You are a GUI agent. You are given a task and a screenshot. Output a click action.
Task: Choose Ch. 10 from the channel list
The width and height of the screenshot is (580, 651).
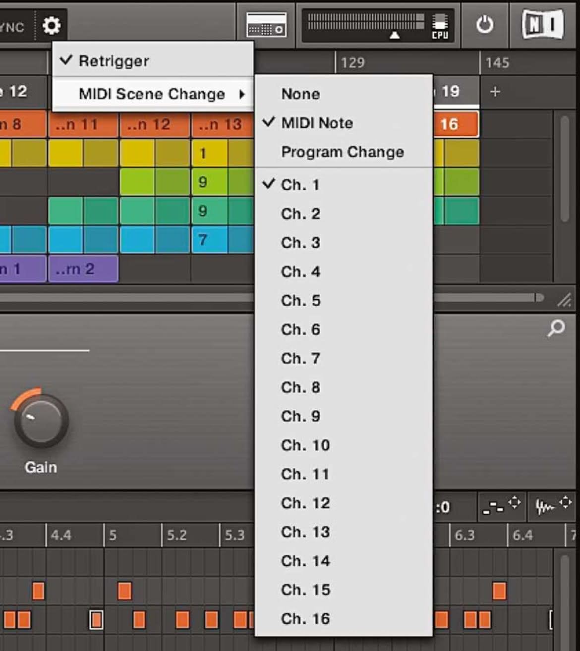pos(344,445)
